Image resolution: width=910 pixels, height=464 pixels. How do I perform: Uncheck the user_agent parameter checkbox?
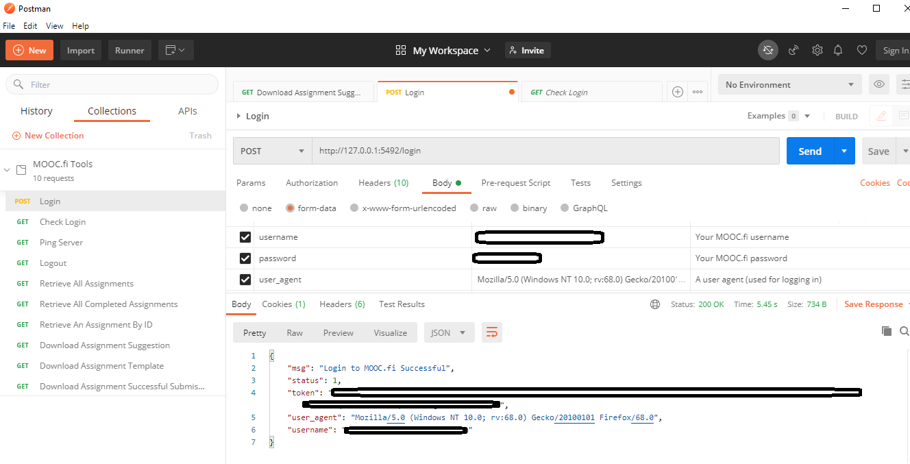pyautogui.click(x=245, y=280)
